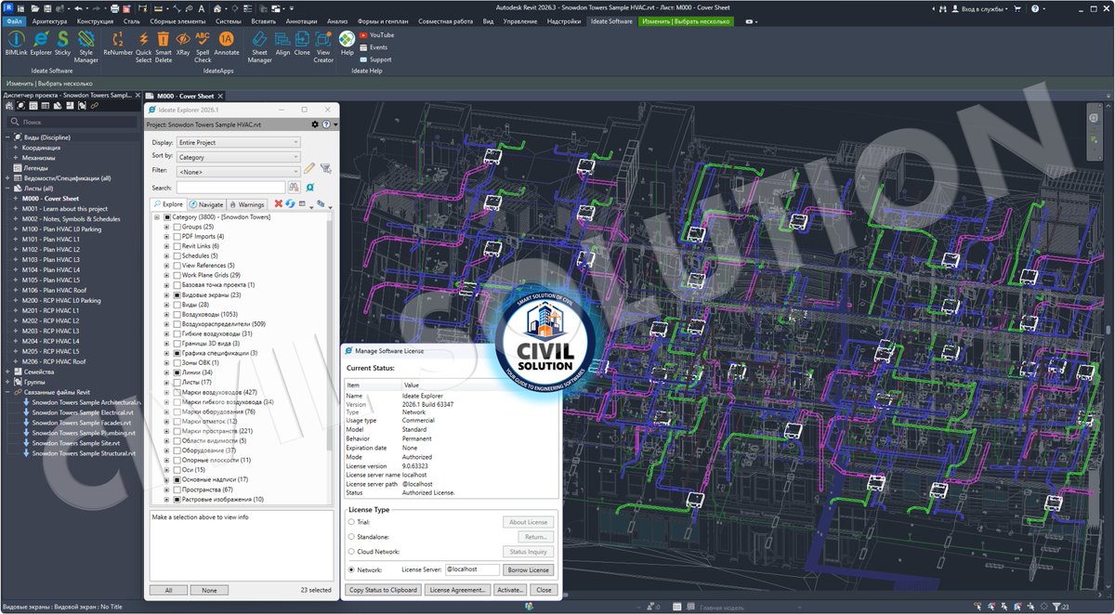Check the Revit Links (6) checkbox
Screen dimensions: 1115x614
[x=177, y=246]
